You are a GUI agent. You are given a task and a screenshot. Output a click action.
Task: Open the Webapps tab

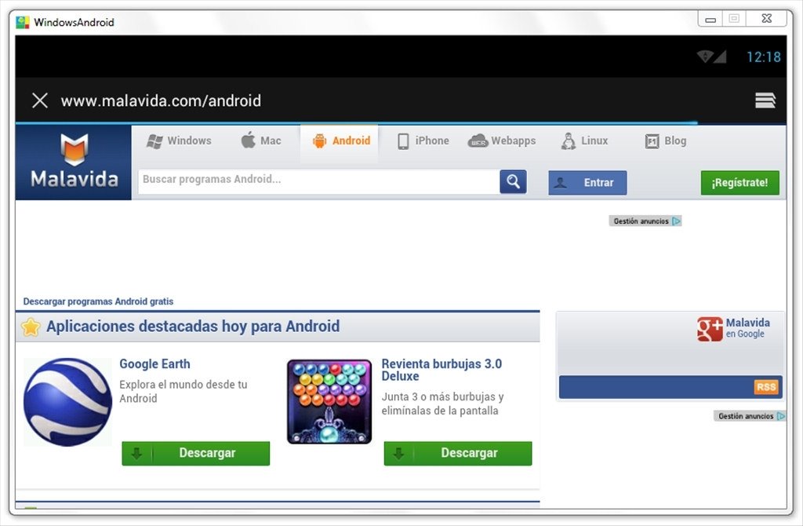[x=502, y=141]
